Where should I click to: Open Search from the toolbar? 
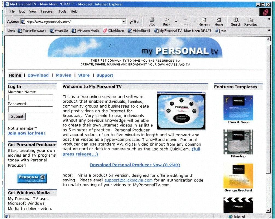click(x=236, y=22)
